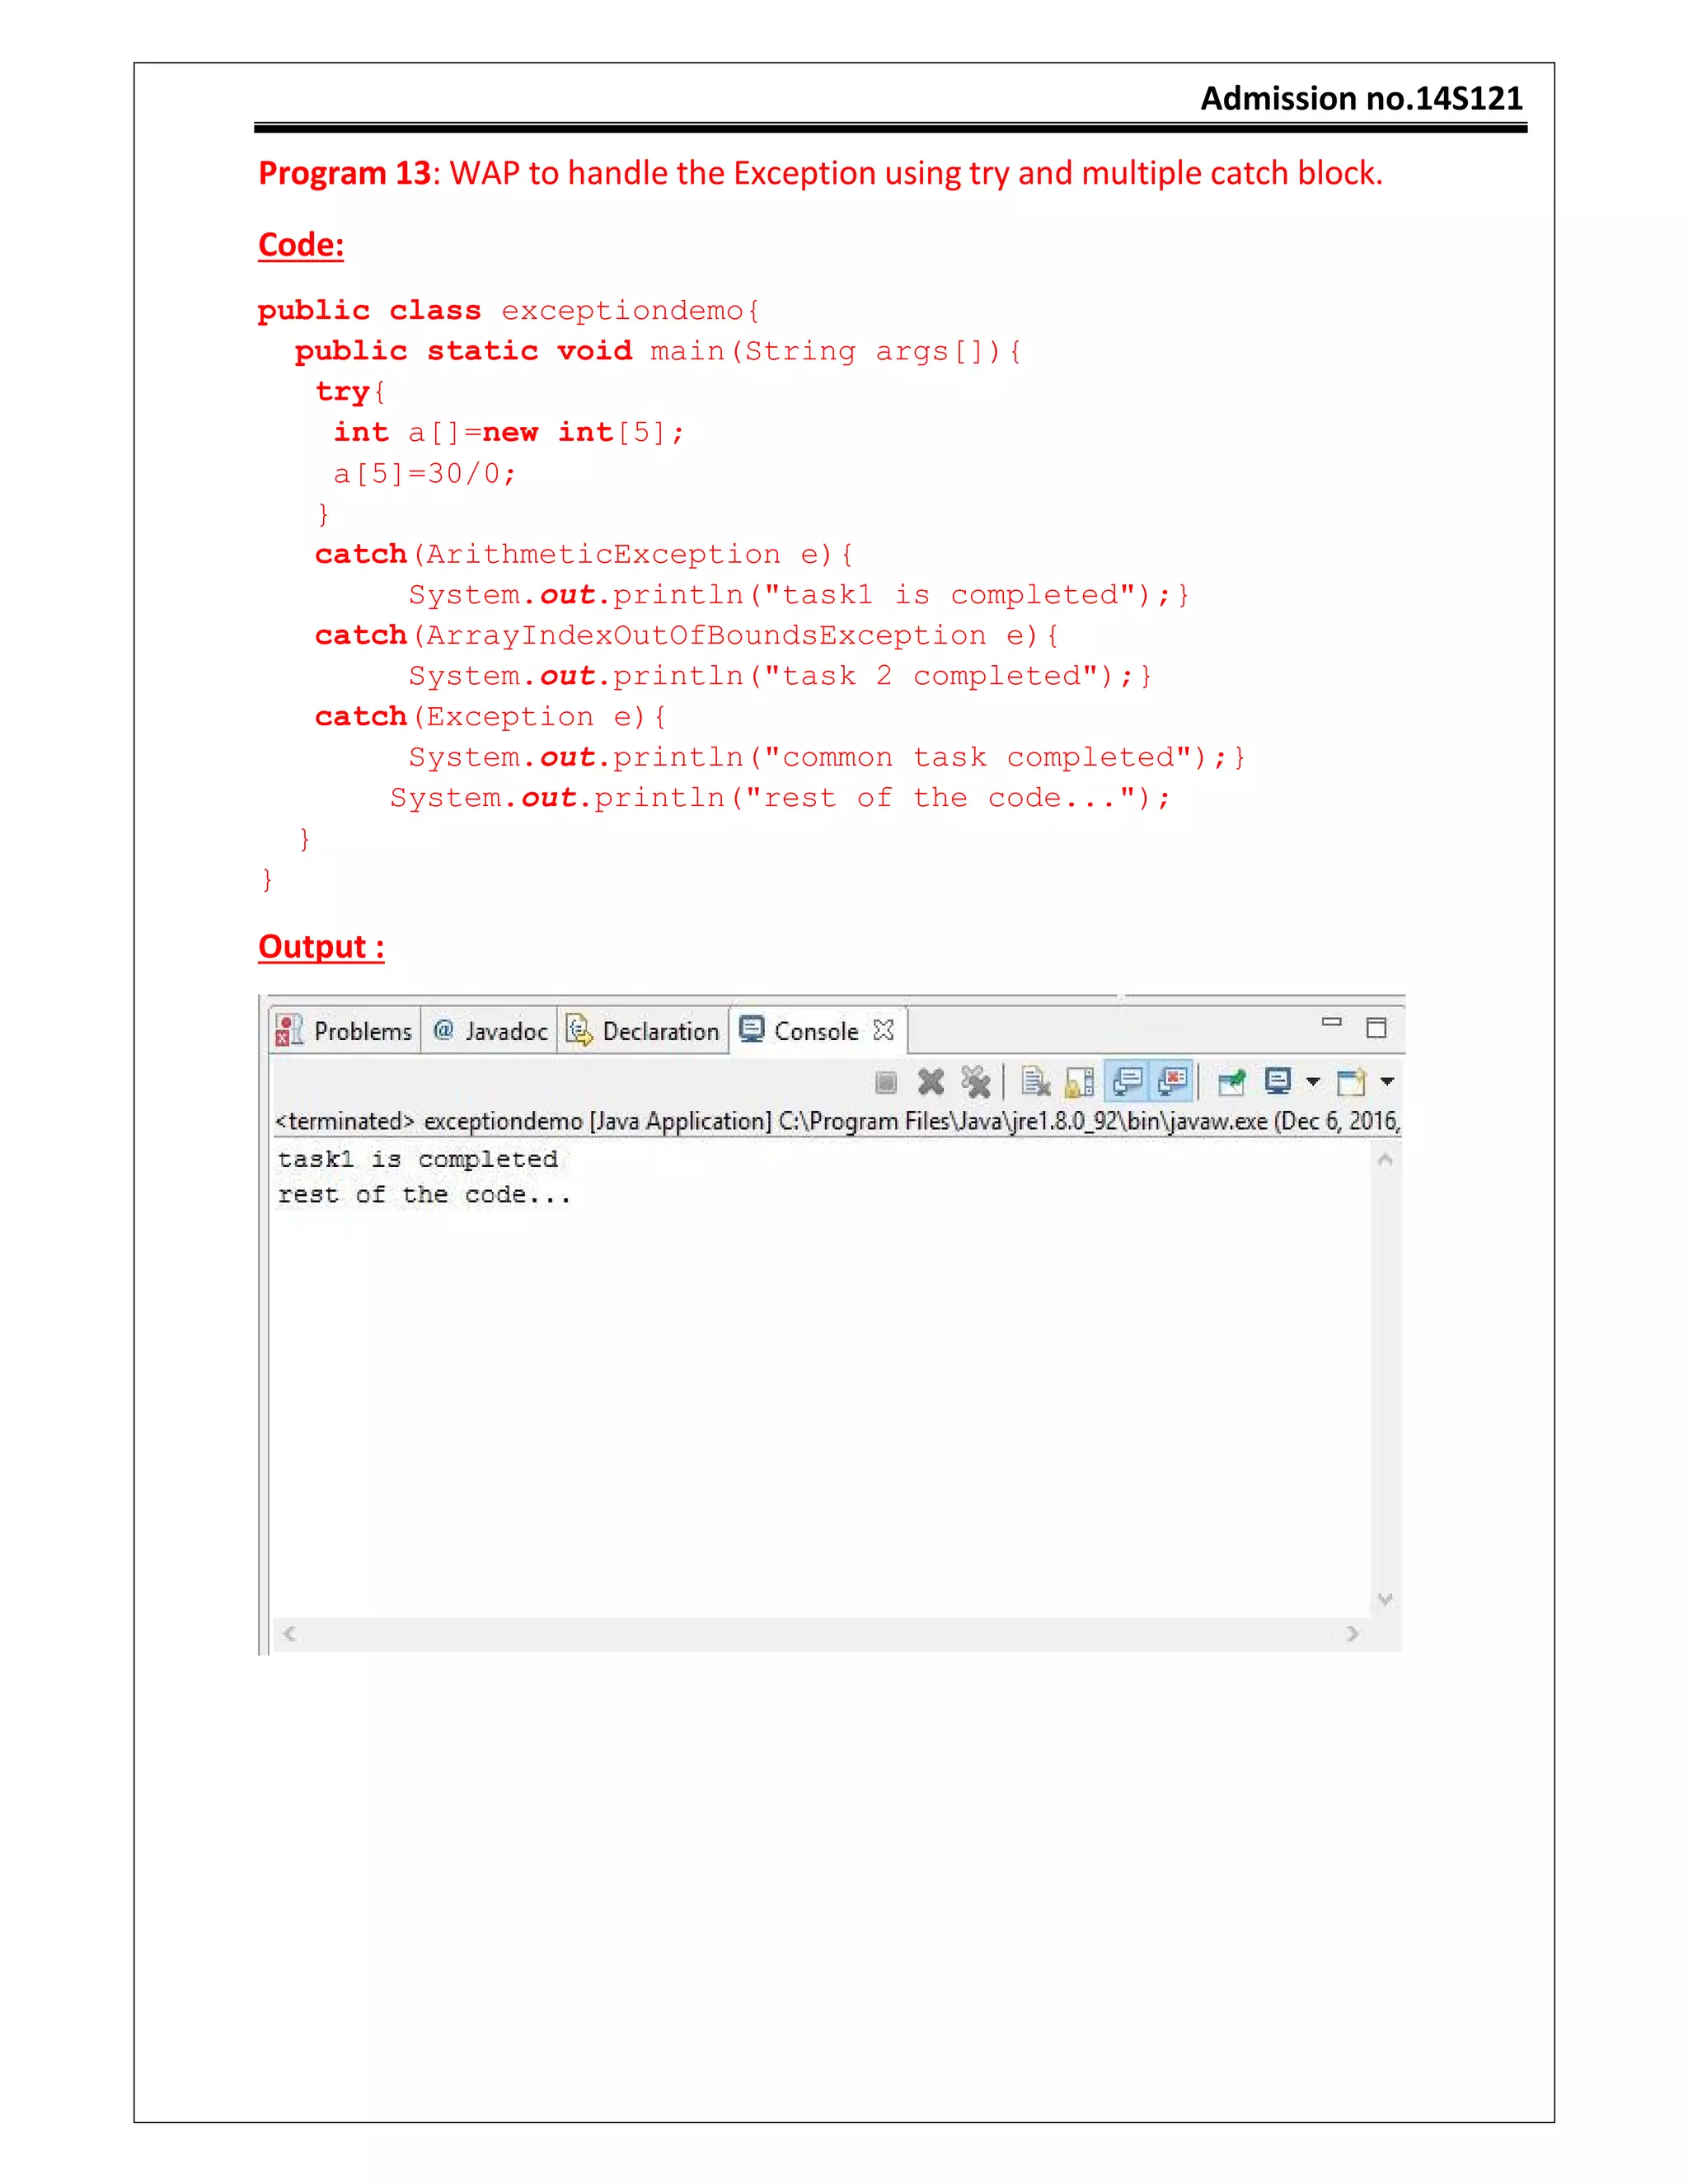Maximize the console view panel
The height and width of the screenshot is (2184, 1688).
tap(1376, 1027)
